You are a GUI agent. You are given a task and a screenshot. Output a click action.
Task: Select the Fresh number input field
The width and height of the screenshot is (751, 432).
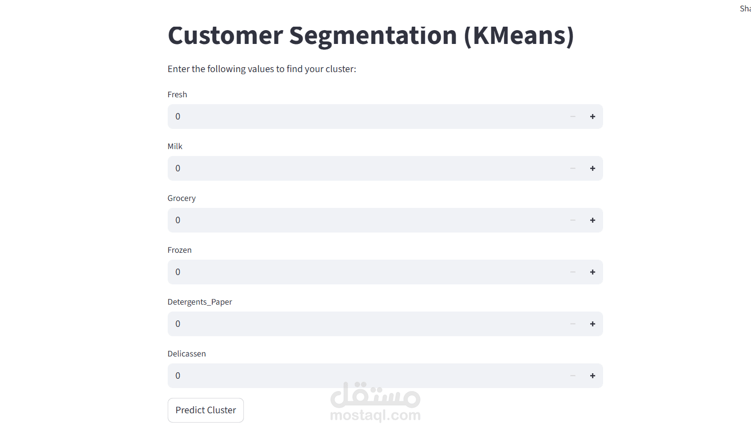(346, 116)
